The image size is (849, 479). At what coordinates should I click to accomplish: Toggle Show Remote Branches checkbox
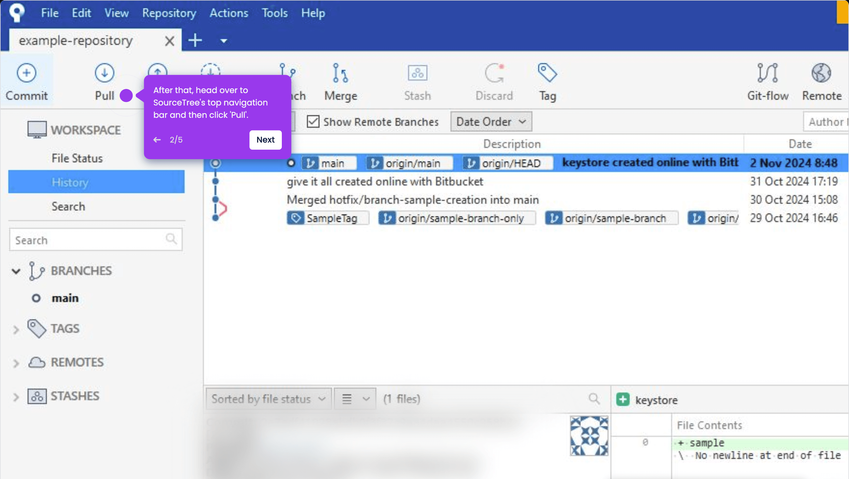pos(313,122)
